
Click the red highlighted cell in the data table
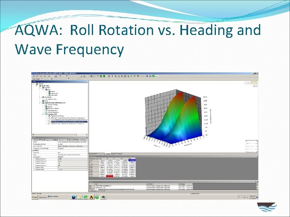pos(109,176)
